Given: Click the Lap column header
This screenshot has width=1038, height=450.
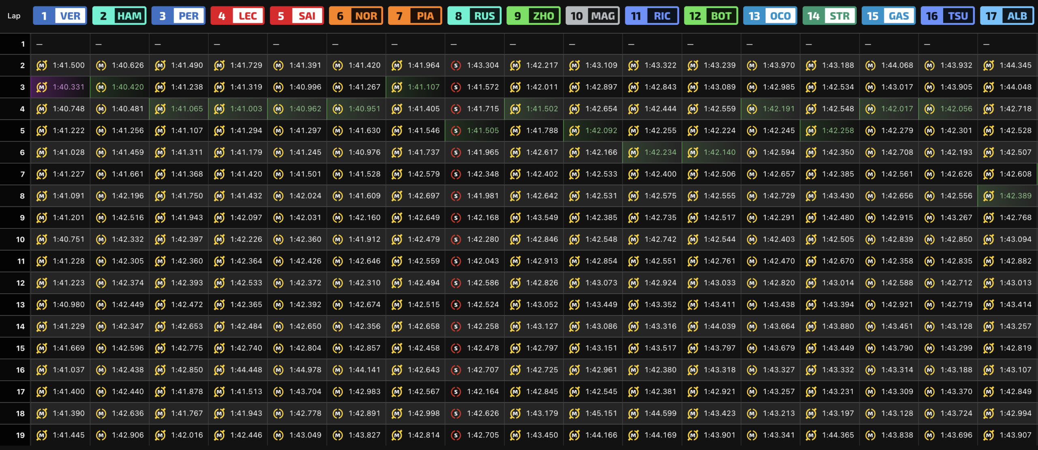Looking at the screenshot, I should [14, 16].
